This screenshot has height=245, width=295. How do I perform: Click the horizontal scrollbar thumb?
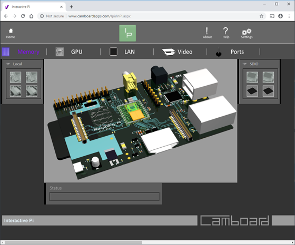click(x=73, y=242)
